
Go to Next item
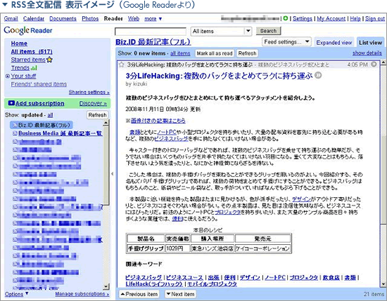(180, 294)
